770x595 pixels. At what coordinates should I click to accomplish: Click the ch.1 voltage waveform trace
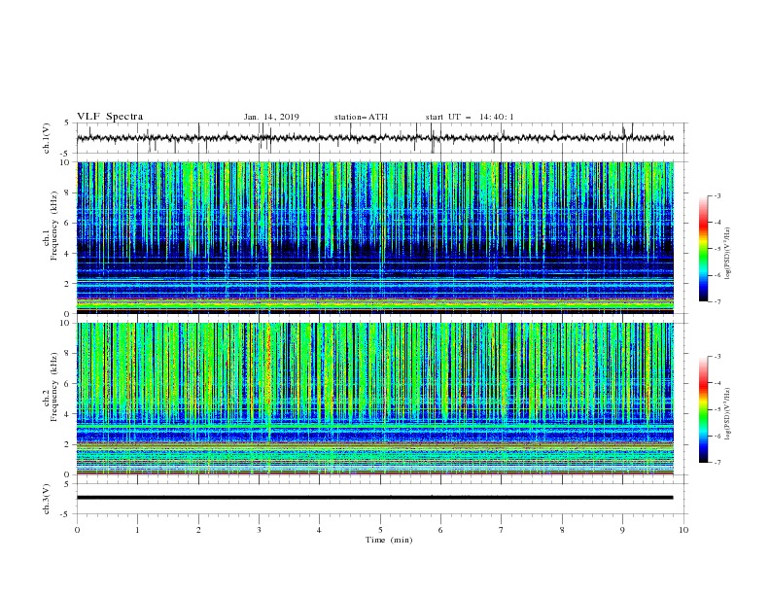pyautogui.click(x=374, y=138)
